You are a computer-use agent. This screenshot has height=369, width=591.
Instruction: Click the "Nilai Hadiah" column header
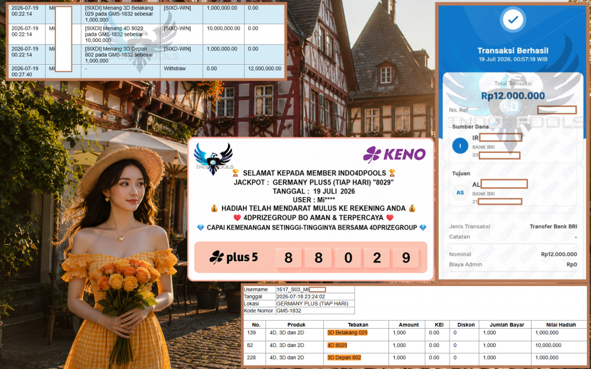561,325
